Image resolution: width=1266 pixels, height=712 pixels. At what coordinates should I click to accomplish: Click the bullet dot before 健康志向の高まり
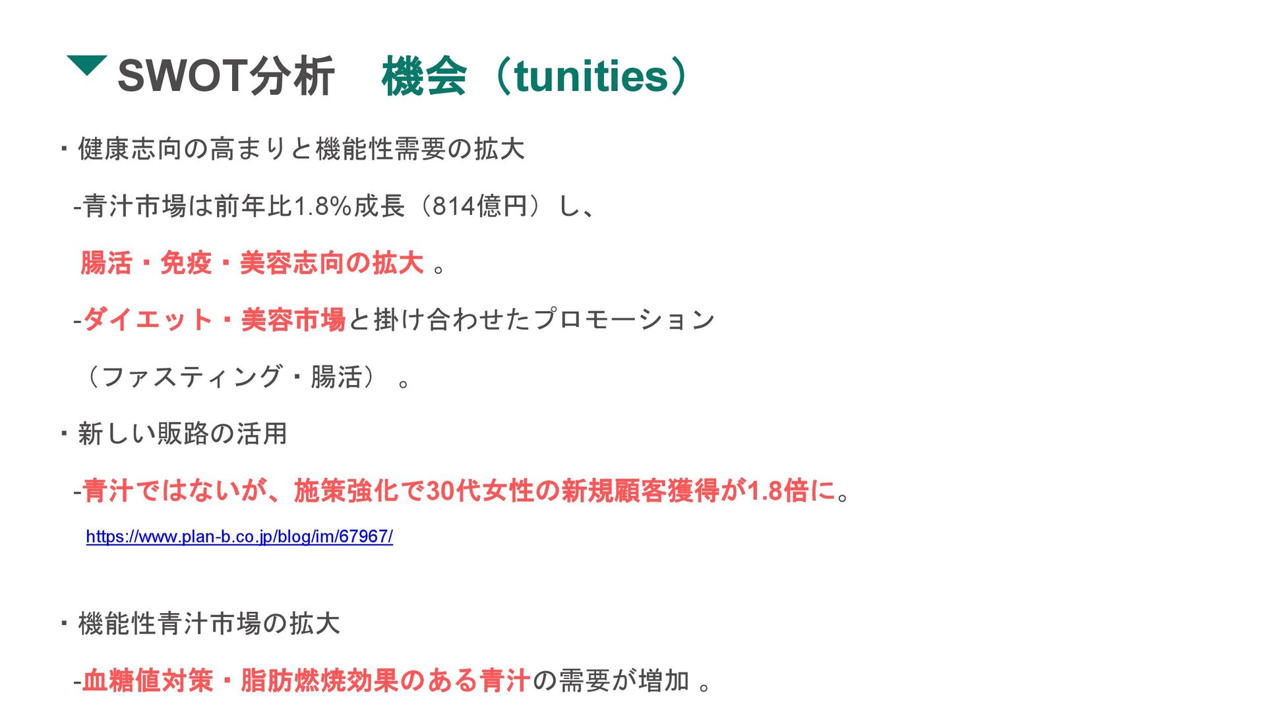click(x=64, y=149)
